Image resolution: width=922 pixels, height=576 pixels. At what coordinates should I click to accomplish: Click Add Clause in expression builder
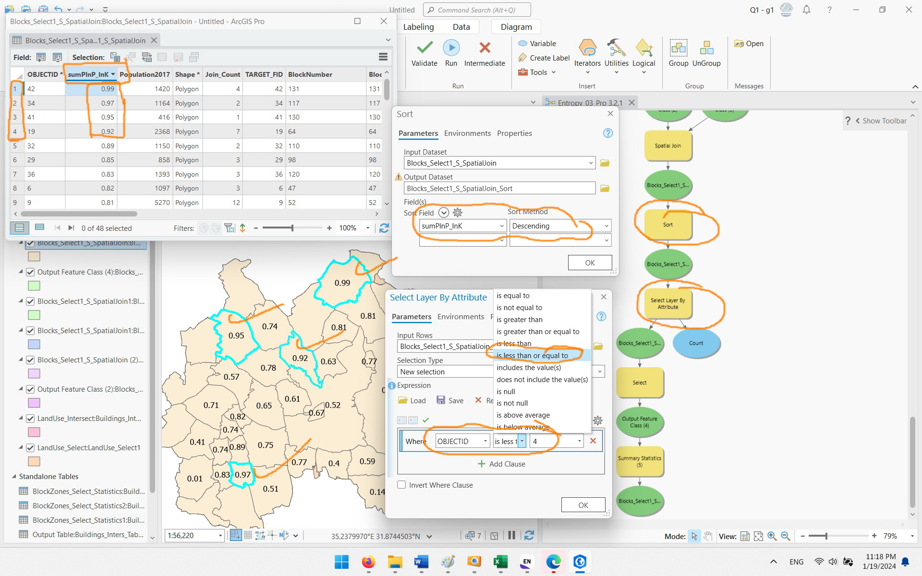501,464
